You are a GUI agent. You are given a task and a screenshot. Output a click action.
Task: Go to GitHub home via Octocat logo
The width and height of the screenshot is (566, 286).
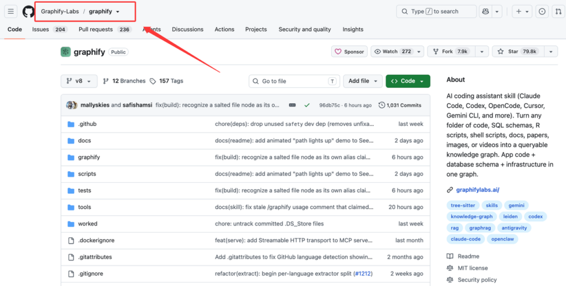(29, 12)
